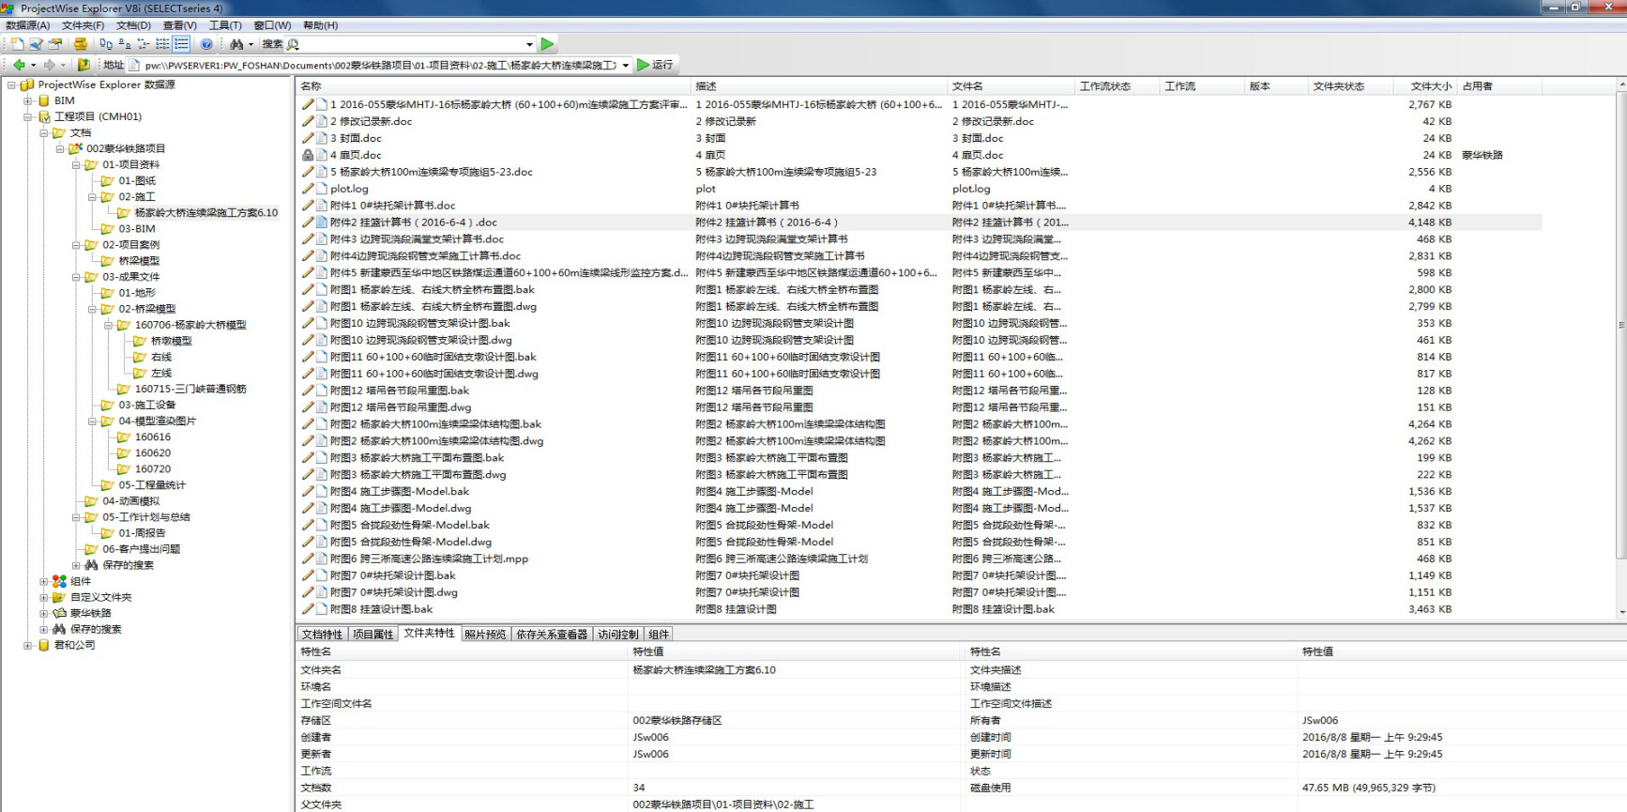This screenshot has width=1627, height=812.
Task: Click the address bar path field
Action: click(x=380, y=65)
